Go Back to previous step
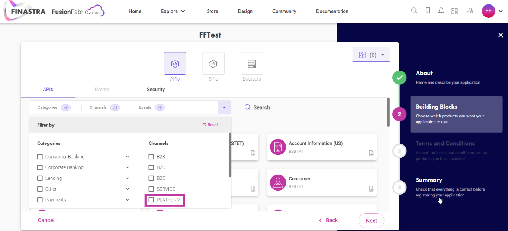Image resolution: width=508 pixels, height=231 pixels. [328, 220]
